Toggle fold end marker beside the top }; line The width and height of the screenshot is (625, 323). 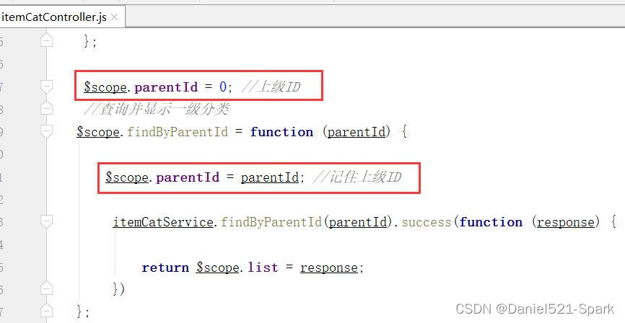47,40
